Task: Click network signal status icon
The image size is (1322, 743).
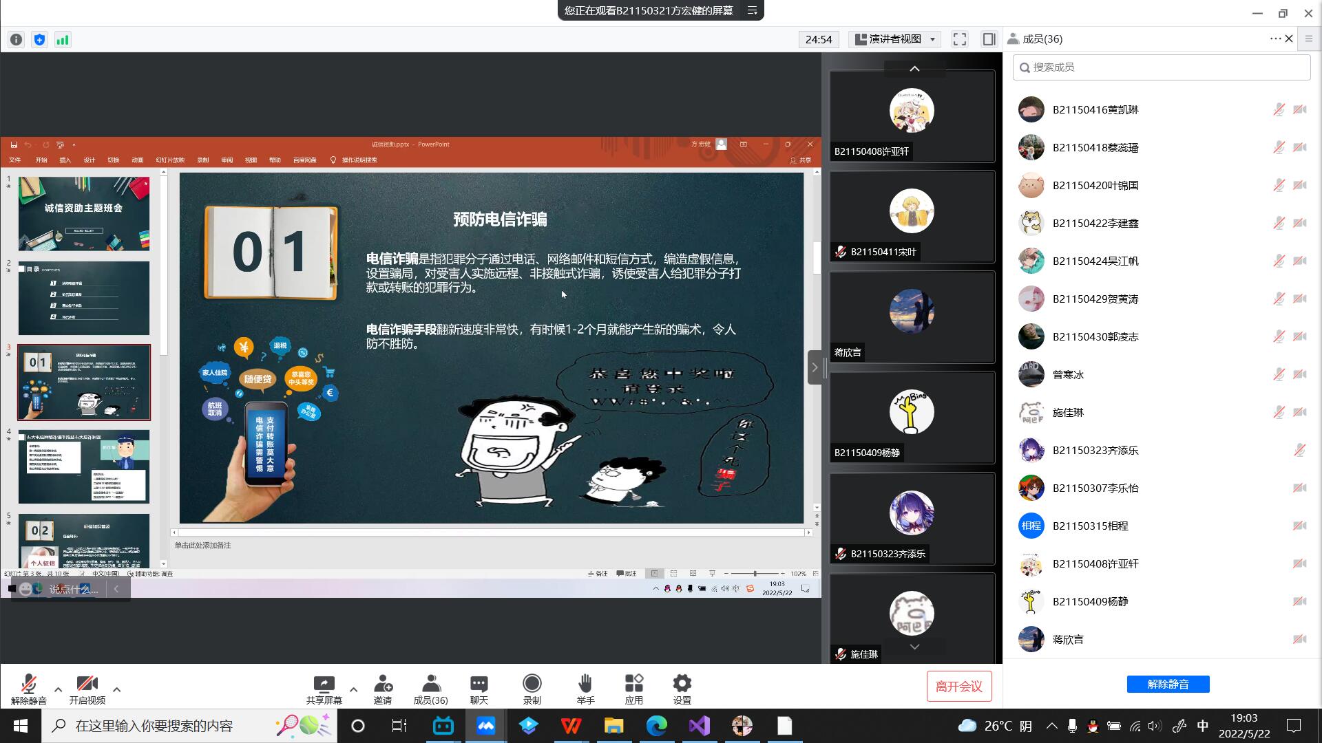Action: coord(63,40)
